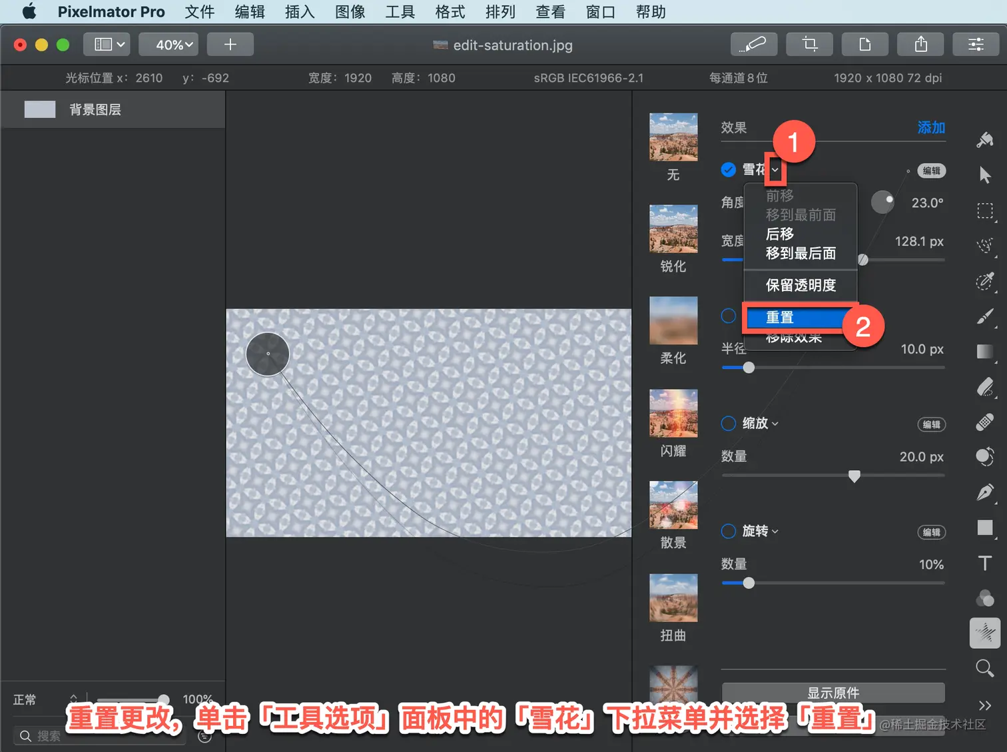Select the 锐化 effect preset thumbnail
1007x752 pixels.
click(x=673, y=228)
